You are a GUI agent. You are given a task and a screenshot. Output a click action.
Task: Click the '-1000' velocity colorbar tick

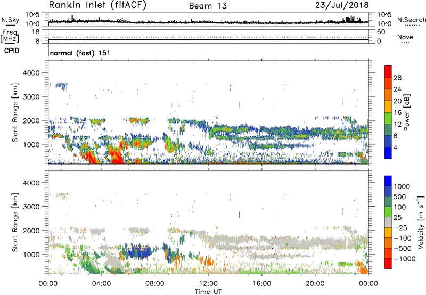click(x=404, y=259)
